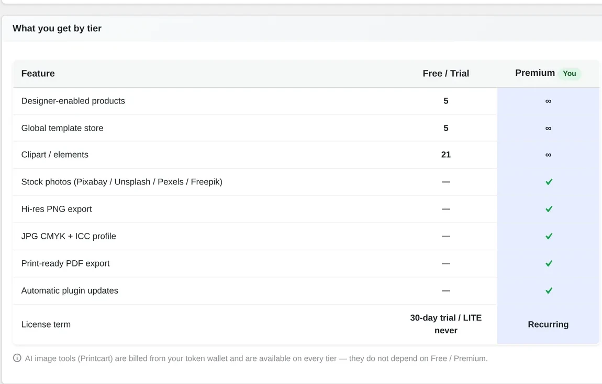Screen dimensions: 602x384
Task: Click the 30-day trial / LITE never cell
Action: [x=445, y=324]
